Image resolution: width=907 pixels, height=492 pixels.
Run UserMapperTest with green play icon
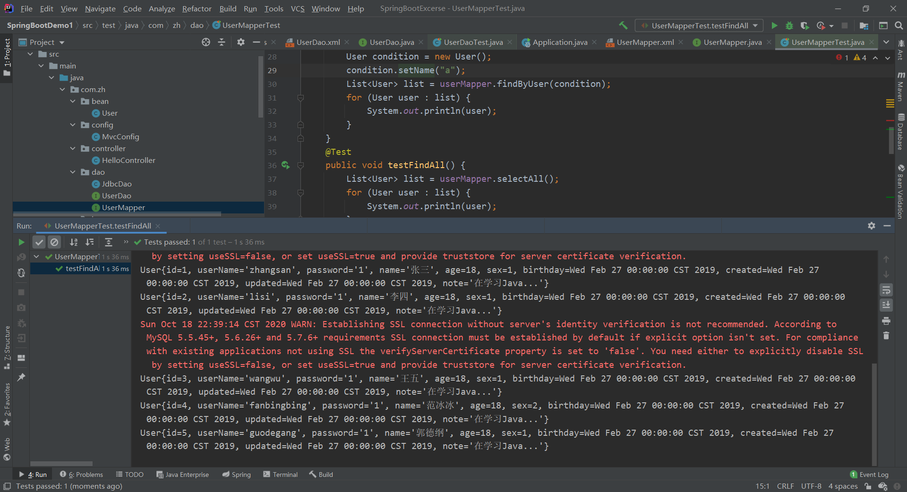click(774, 25)
